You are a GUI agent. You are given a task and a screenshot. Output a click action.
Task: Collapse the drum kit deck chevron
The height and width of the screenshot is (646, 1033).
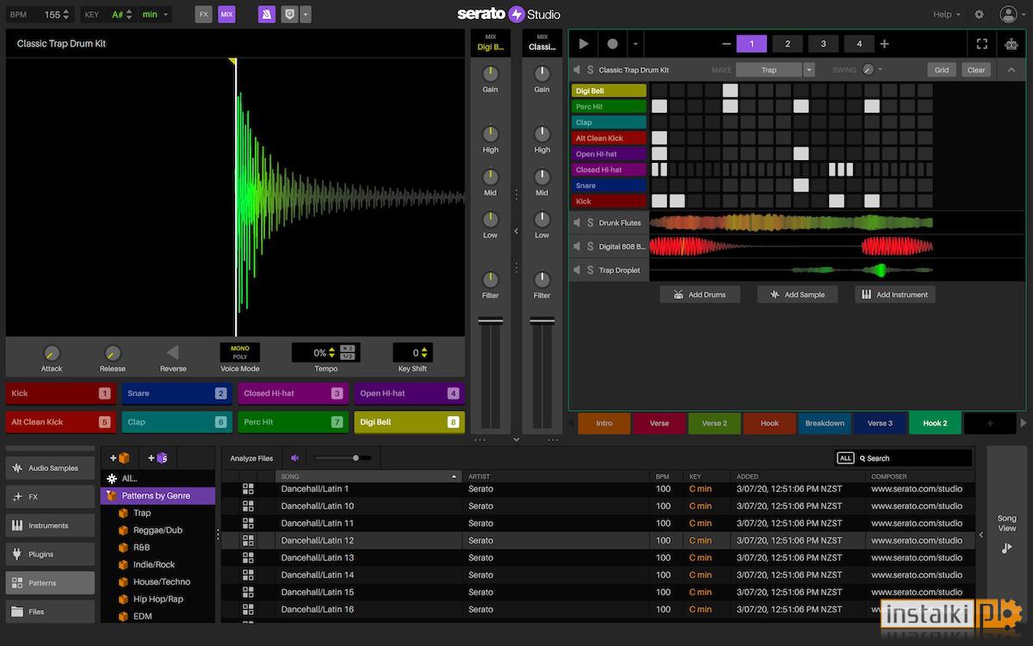pos(1011,70)
